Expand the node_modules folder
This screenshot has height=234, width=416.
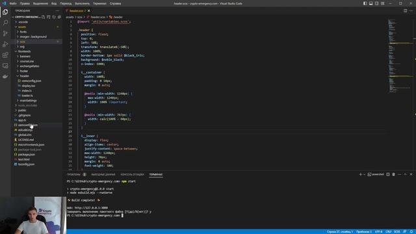[27, 105]
